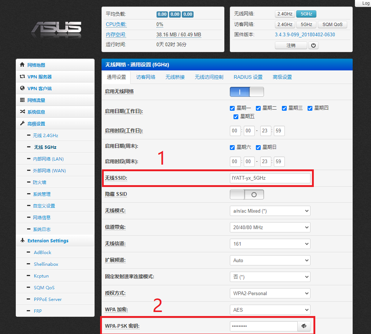
Task: Uncheck the 星期五 checkbox
Action: tap(236, 117)
